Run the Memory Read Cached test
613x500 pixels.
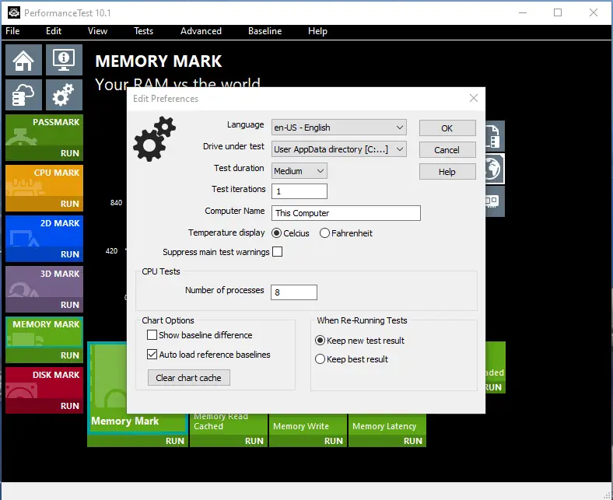tap(254, 441)
